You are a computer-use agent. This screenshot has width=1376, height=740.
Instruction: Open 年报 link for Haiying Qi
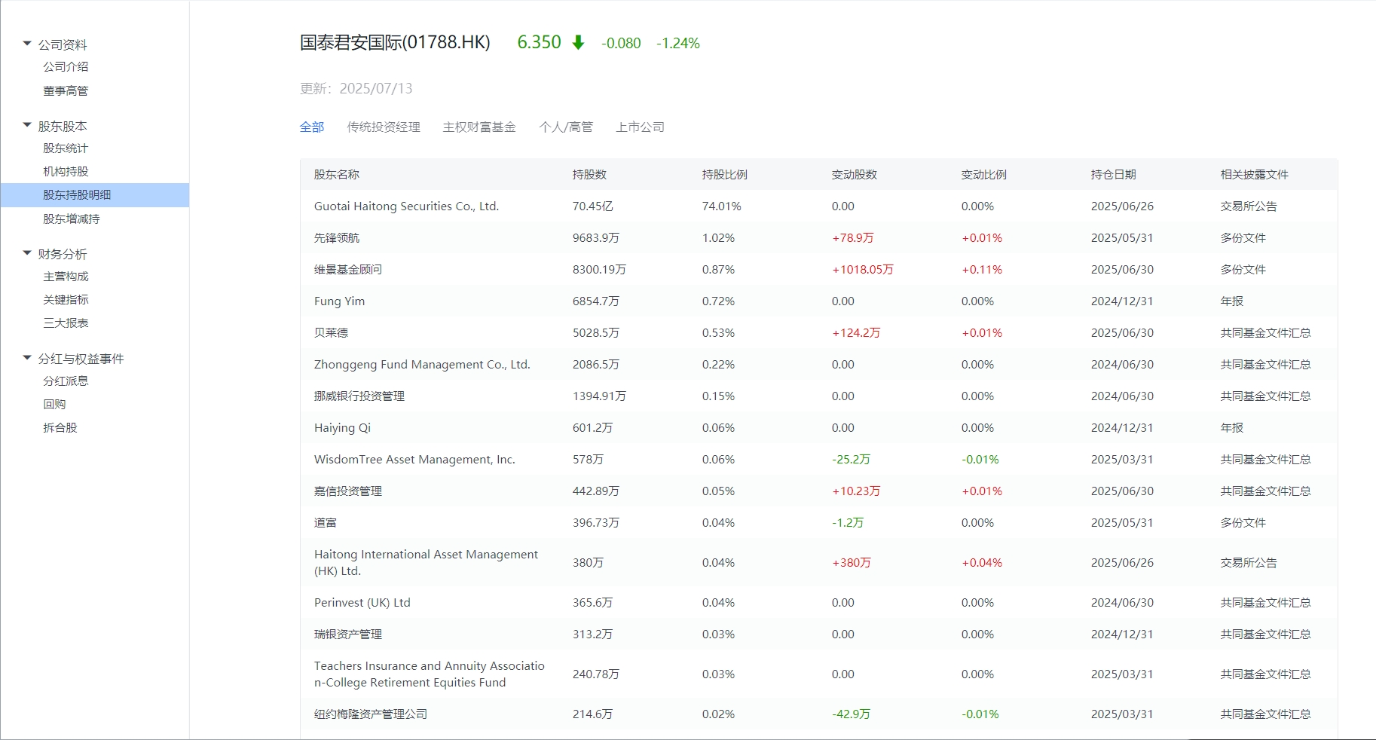[x=1232, y=428]
